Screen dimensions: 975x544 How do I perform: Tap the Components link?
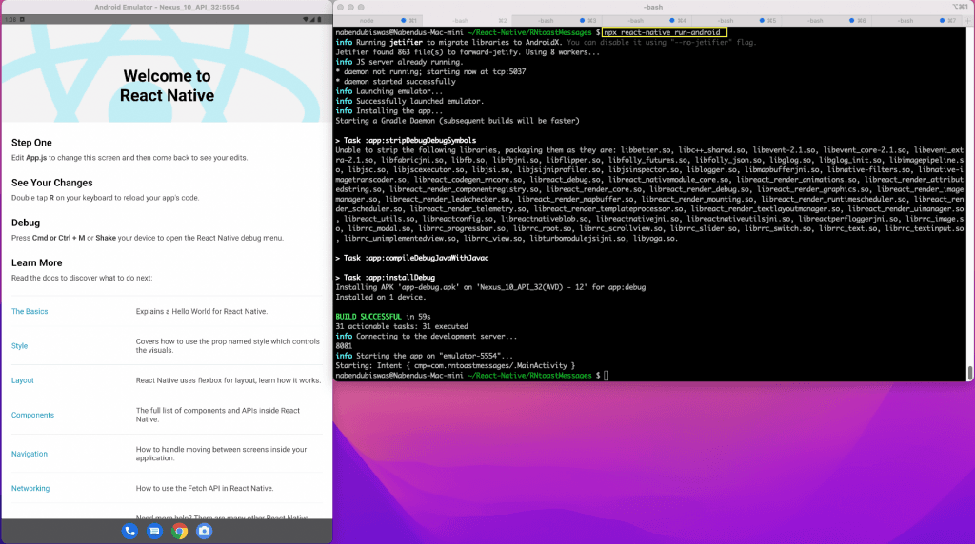pos(32,415)
